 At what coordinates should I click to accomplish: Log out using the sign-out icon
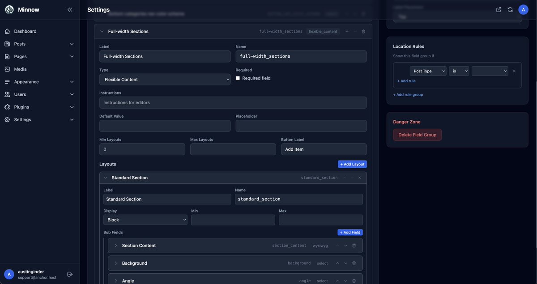coord(70,274)
